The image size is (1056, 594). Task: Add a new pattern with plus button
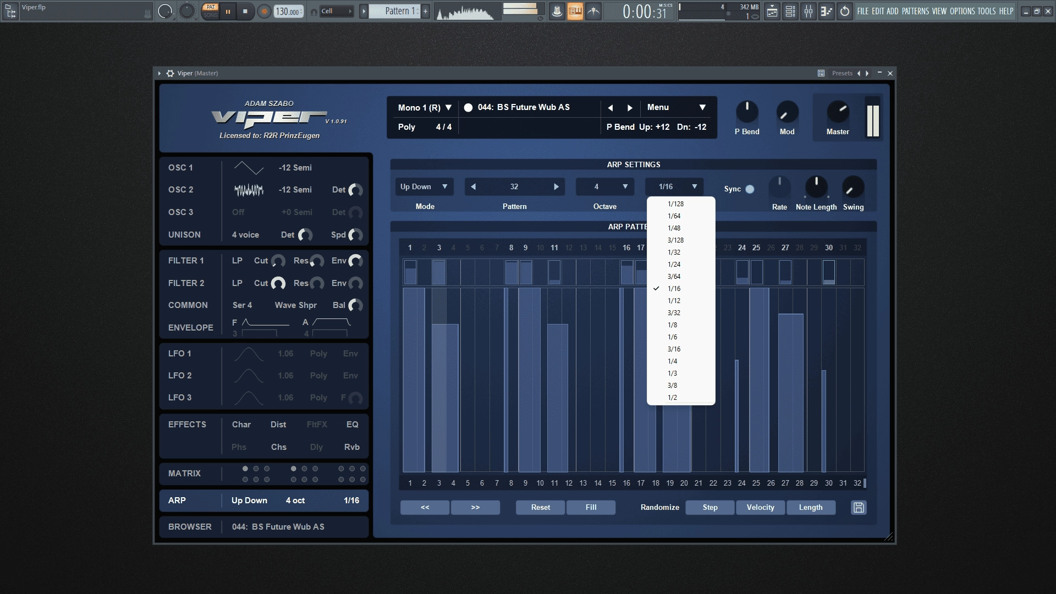[x=425, y=11]
